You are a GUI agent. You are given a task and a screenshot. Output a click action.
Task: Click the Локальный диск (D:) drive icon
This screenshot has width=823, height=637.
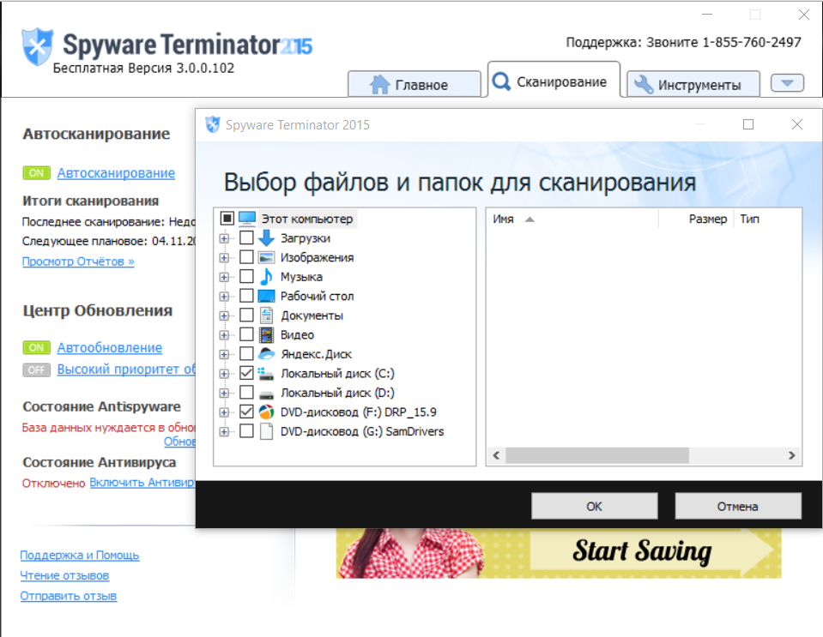pyautogui.click(x=267, y=394)
